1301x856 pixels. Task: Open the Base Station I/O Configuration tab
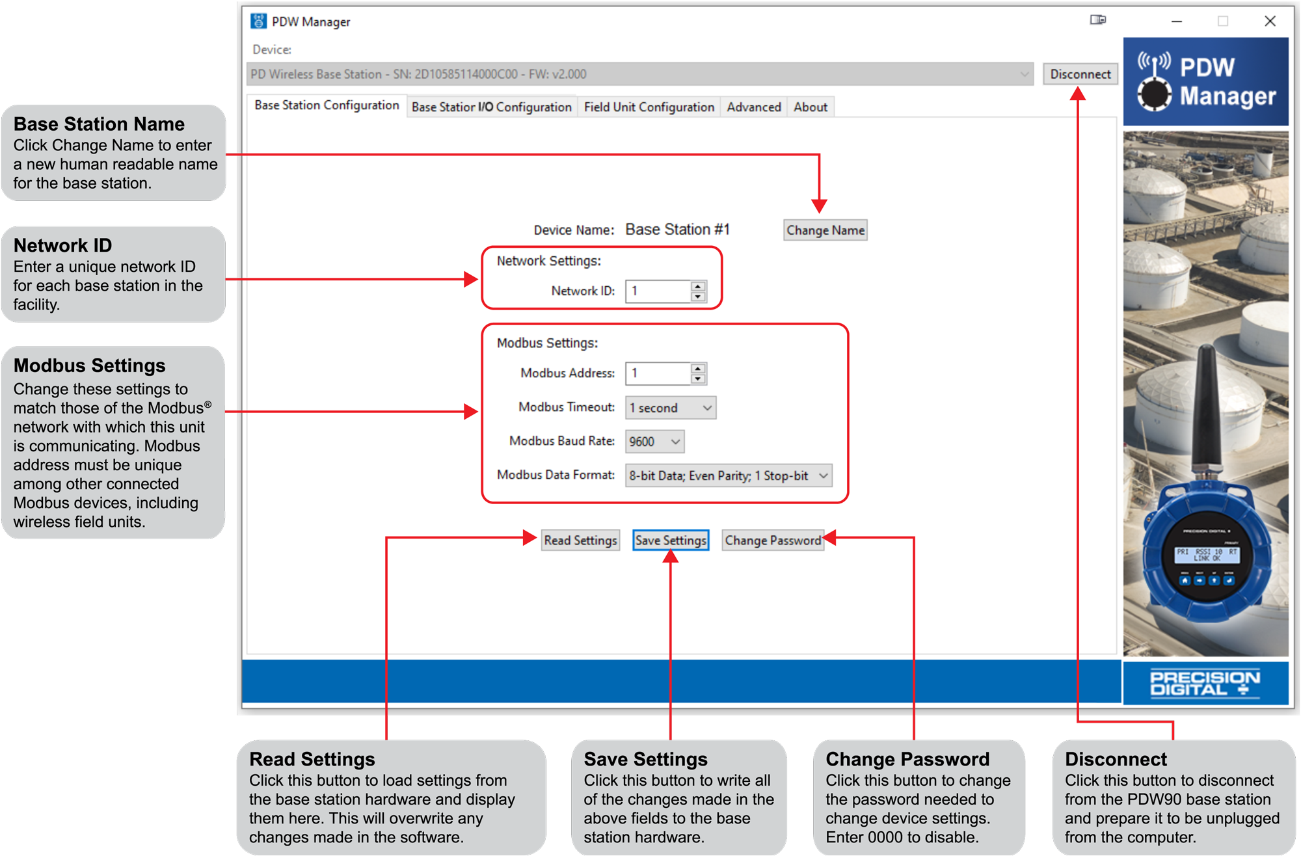point(491,107)
